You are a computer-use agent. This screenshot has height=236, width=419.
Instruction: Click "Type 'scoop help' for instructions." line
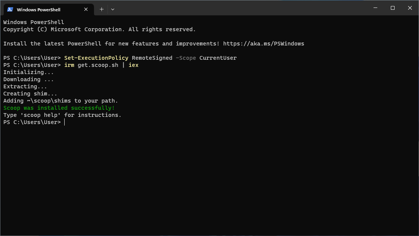pyautogui.click(x=62, y=115)
